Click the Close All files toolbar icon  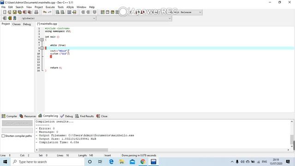[29, 12]
